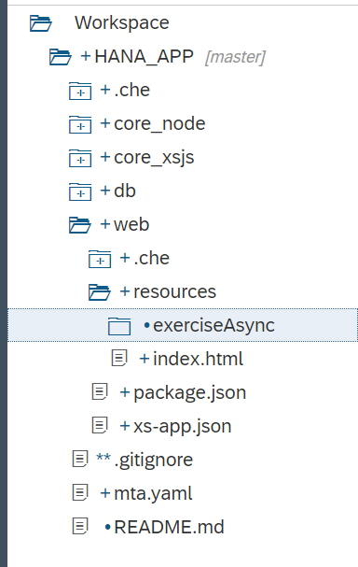
Task: Select the core_xsjs folder name
Action: click(154, 158)
